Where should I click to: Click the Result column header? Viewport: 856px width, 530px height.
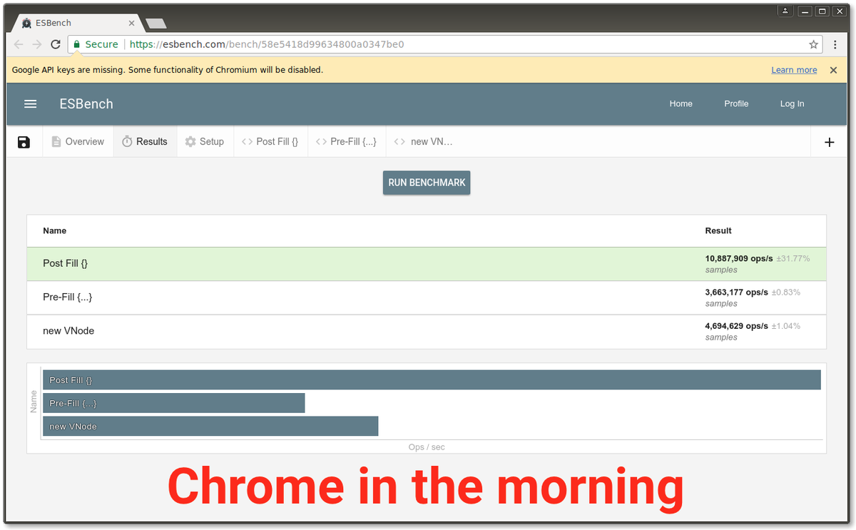point(718,230)
